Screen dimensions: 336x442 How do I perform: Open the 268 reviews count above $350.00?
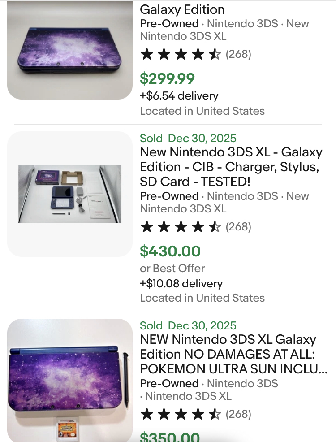click(238, 414)
